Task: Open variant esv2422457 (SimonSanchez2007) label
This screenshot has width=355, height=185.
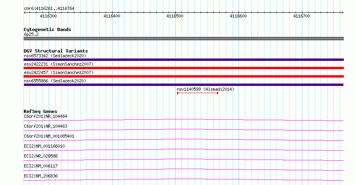Action: click(59, 72)
